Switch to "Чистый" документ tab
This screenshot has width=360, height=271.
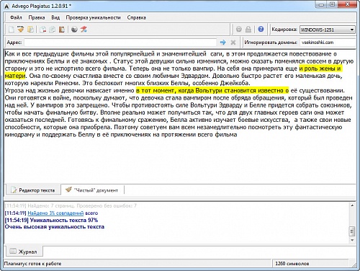tap(92, 190)
